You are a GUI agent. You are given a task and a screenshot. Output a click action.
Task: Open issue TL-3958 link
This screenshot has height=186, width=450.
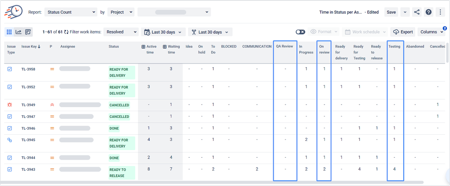click(x=28, y=69)
